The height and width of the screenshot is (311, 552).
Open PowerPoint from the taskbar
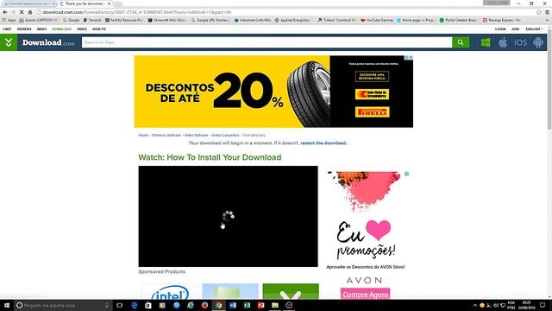click(260, 305)
